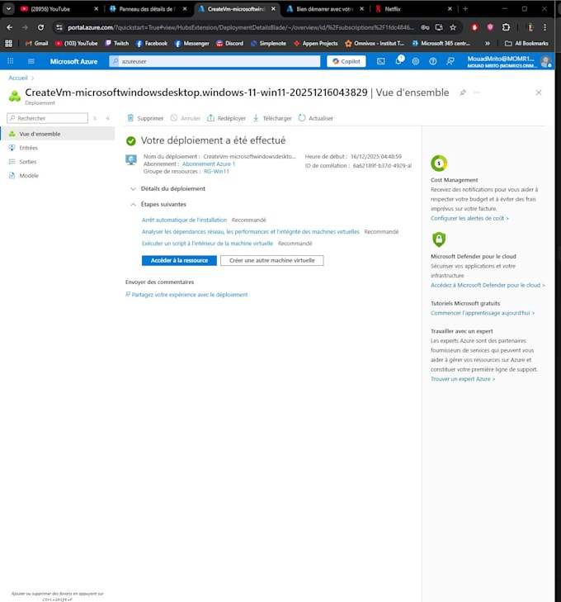Click the Copilot button
561x602 pixels.
346,61
